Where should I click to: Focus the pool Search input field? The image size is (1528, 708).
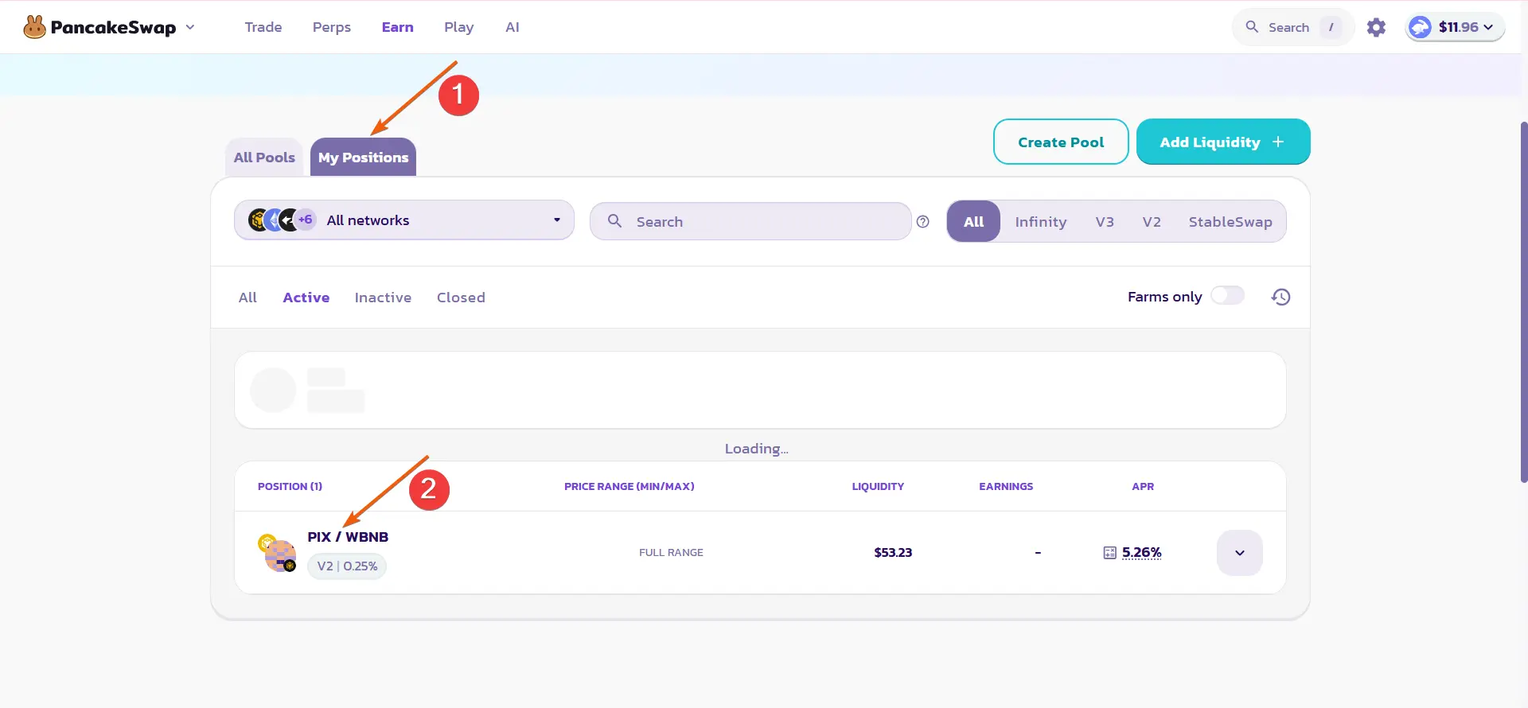click(750, 221)
